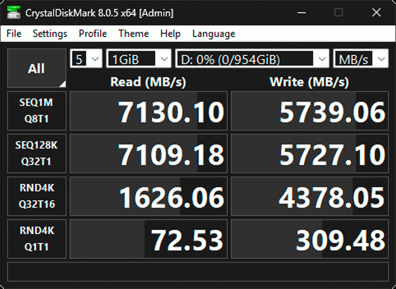Screen dimensions: 396x289
Task: Click SEQ128K read value 7109.18
Action: point(148,153)
